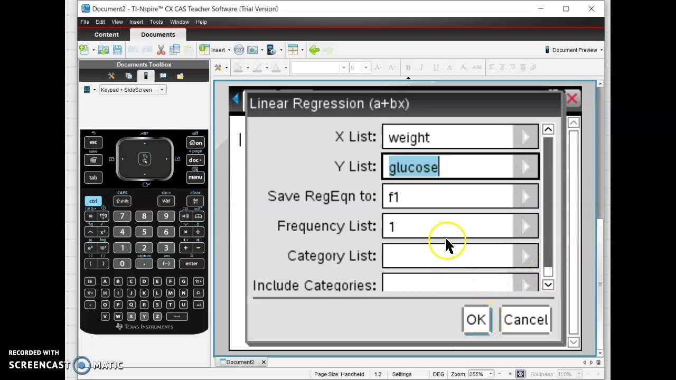Open the Insert menu in menu bar
This screenshot has height=380, width=676.
pos(136,22)
